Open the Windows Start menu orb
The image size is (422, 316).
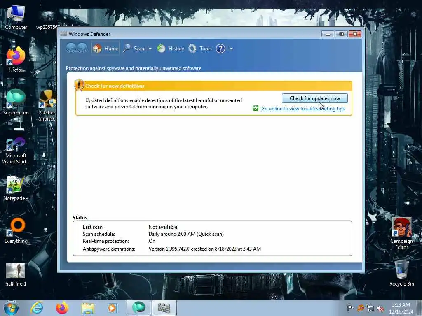click(x=11, y=308)
